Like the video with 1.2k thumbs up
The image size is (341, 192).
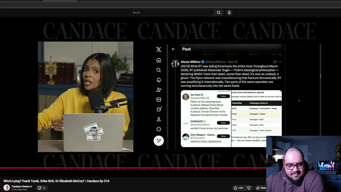coord(238,188)
